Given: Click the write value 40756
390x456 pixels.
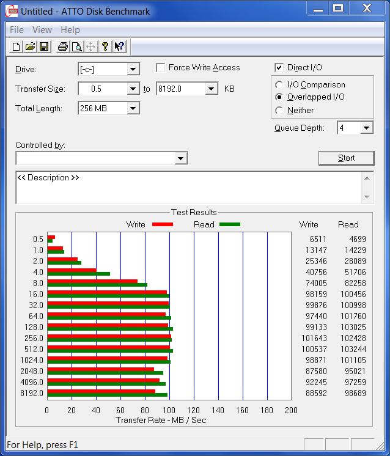Looking at the screenshot, I should (x=316, y=272).
